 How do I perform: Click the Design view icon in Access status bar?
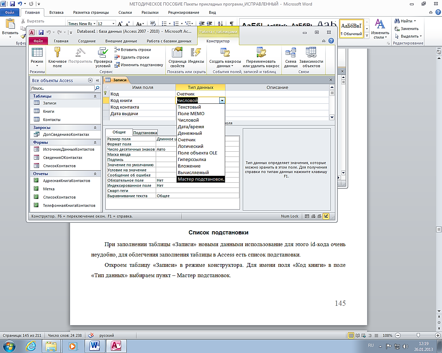326,216
